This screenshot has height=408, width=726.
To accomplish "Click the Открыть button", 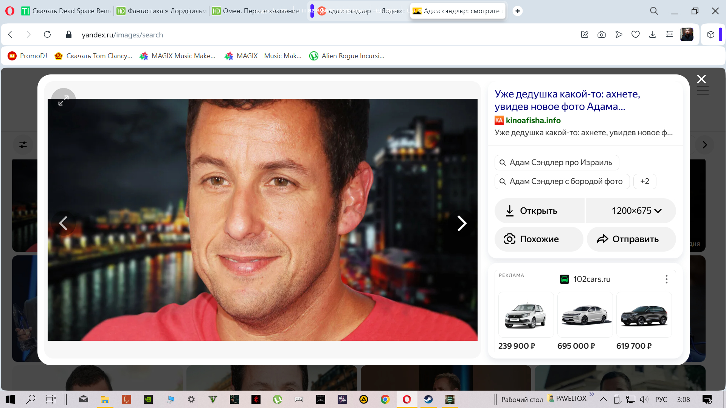I will tap(538, 211).
